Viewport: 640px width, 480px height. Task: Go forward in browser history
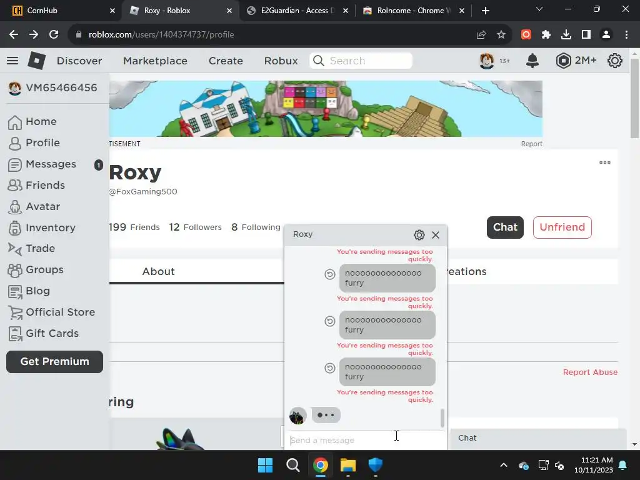(34, 35)
